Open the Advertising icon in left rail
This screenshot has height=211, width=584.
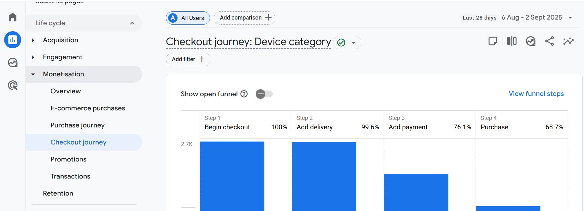[x=13, y=85]
